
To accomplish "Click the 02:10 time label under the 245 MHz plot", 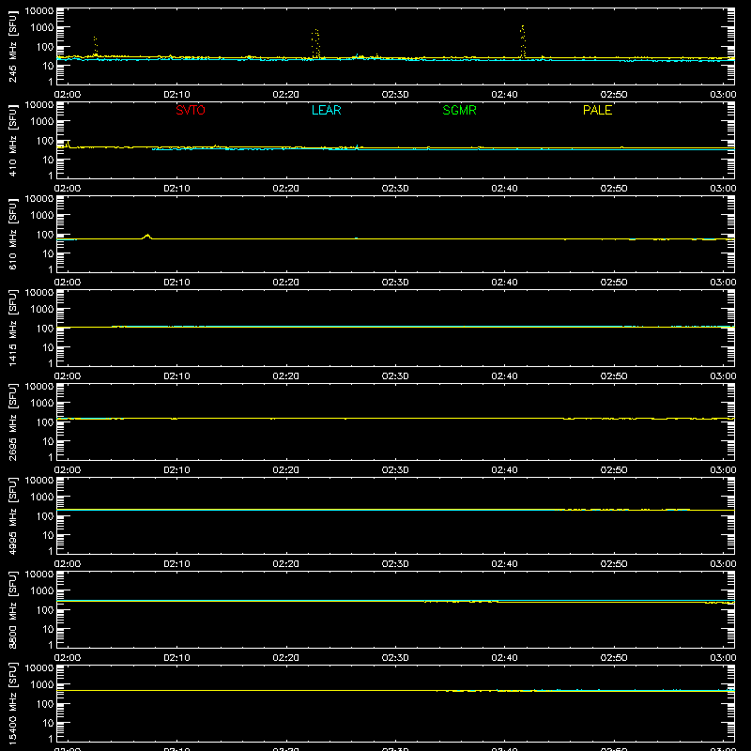I will (176, 95).
